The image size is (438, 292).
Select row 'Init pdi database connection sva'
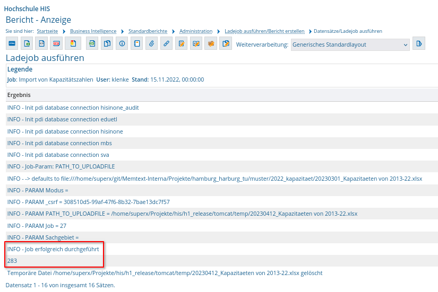coord(222,155)
